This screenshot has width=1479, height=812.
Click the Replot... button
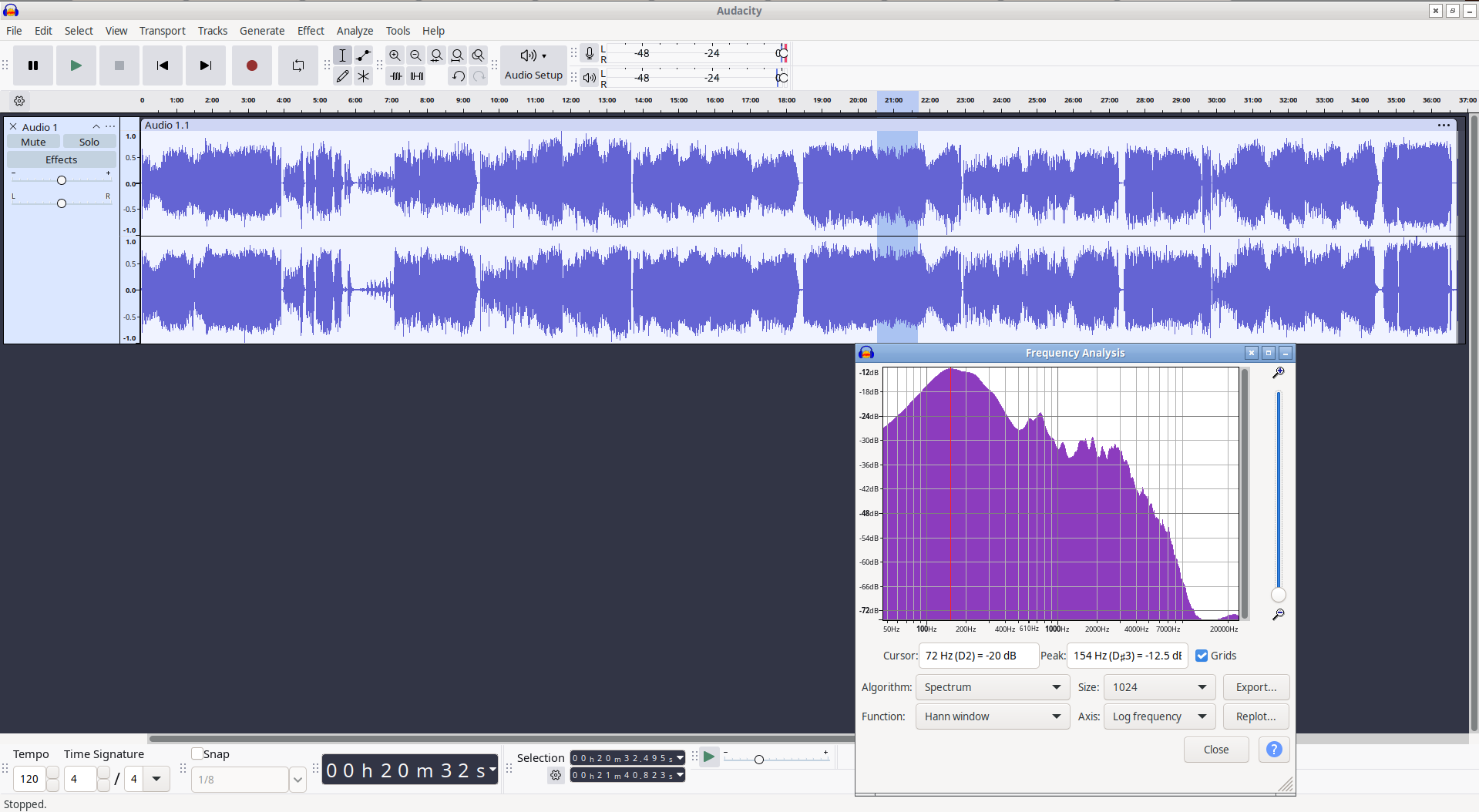[1256, 716]
